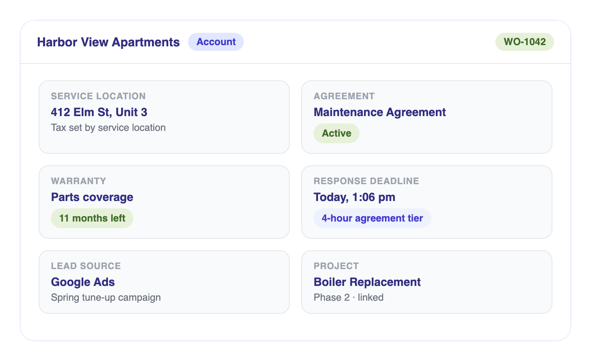Select address 412 Elm St, Unit 3
This screenshot has width=591, height=361.
(x=99, y=112)
